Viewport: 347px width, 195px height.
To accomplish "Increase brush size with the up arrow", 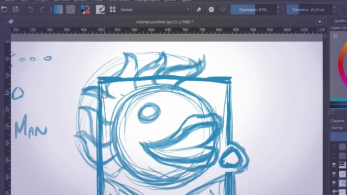I will [335, 7].
